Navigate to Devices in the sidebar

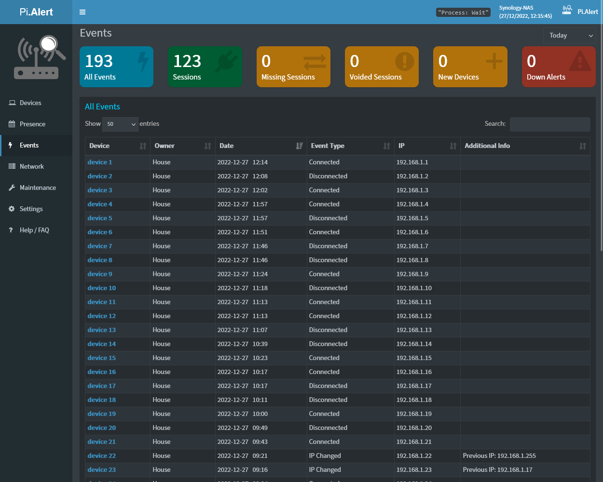(x=30, y=103)
